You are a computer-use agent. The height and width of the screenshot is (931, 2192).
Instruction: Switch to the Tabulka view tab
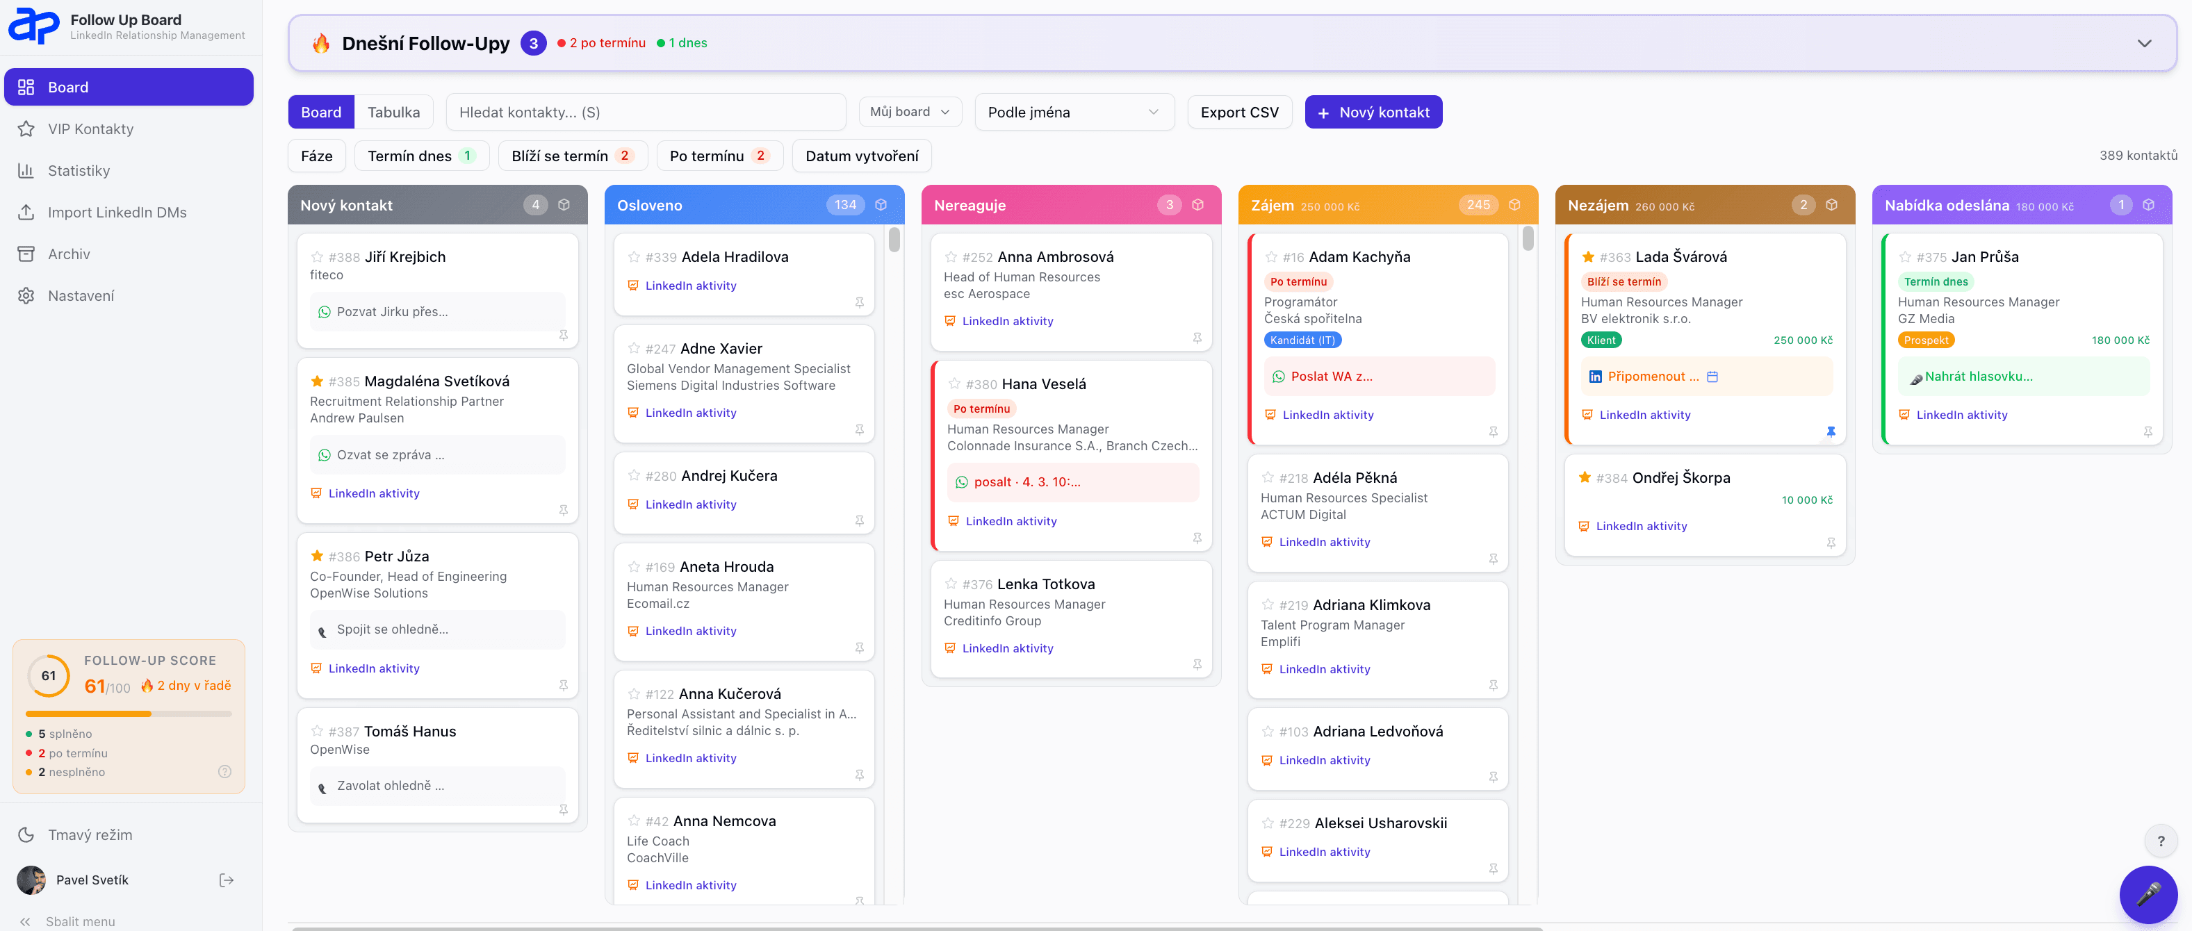393,113
